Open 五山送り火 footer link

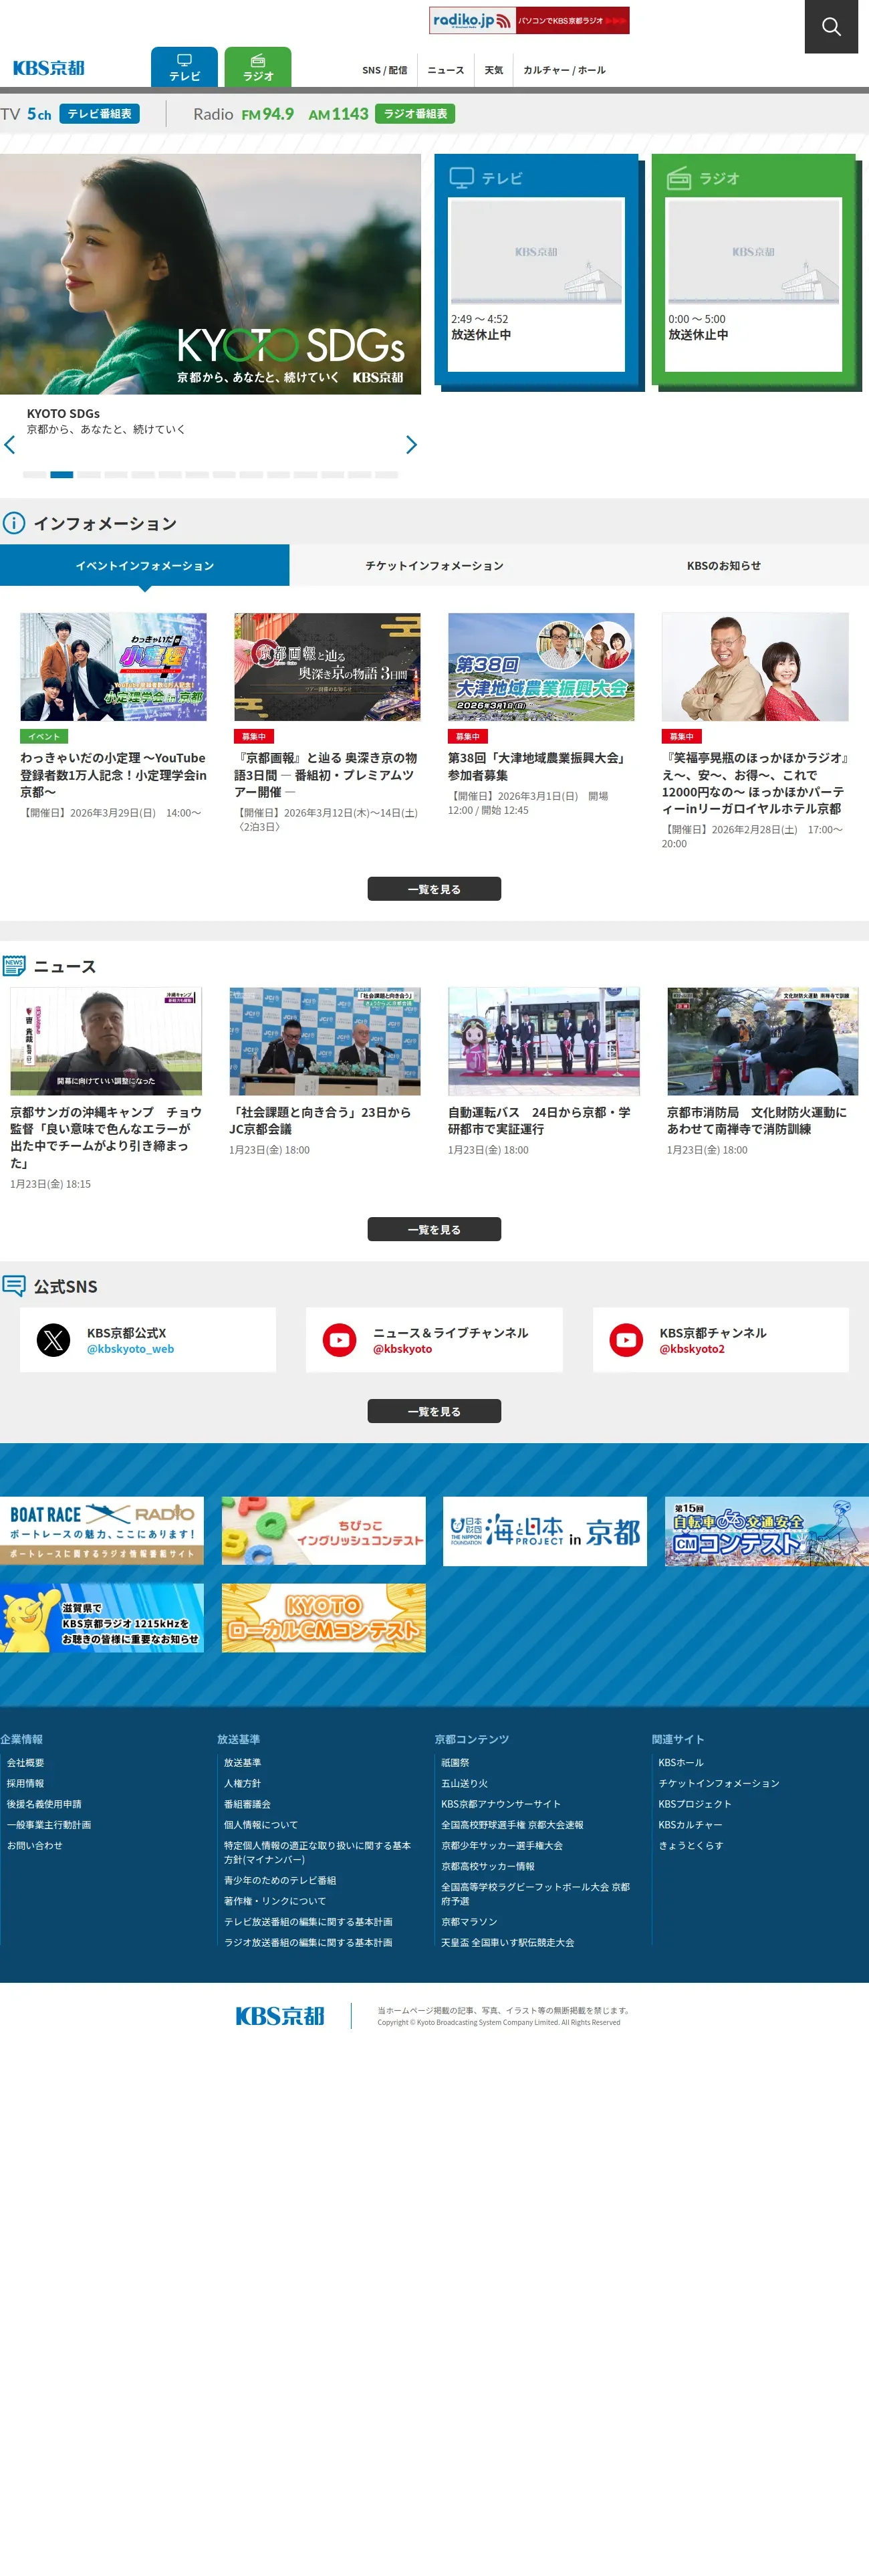[465, 1783]
